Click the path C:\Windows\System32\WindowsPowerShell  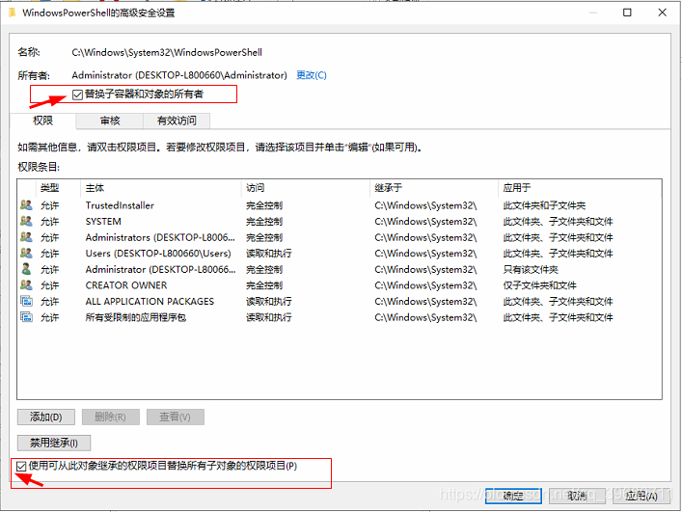[167, 53]
